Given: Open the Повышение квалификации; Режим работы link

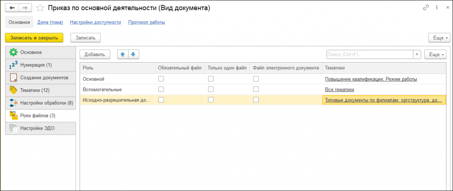Looking at the screenshot, I should pos(371,79).
